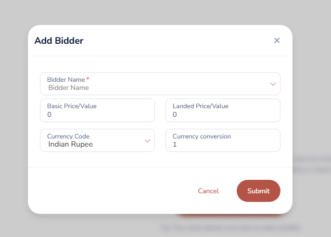Image resolution: width=331 pixels, height=237 pixels.
Task: Click the Currency Code label
Action: 68,136
